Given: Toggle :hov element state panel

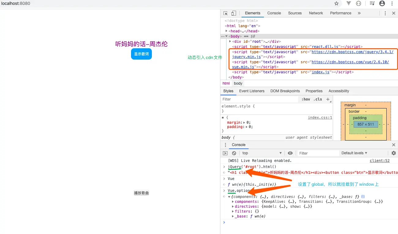Looking at the screenshot, I should (306, 99).
